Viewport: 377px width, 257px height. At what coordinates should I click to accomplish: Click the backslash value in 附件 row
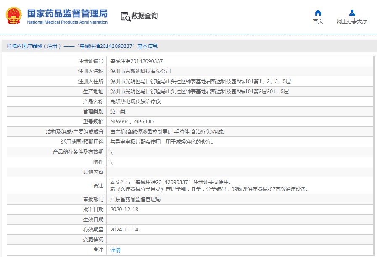pyautogui.click(x=111, y=162)
